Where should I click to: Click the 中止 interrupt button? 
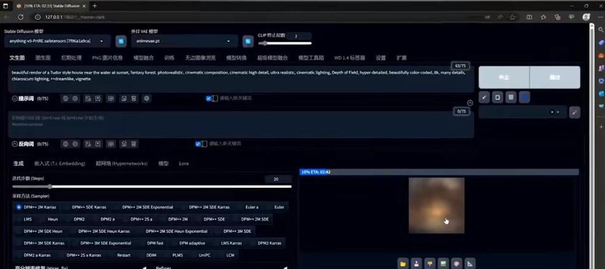(504, 77)
